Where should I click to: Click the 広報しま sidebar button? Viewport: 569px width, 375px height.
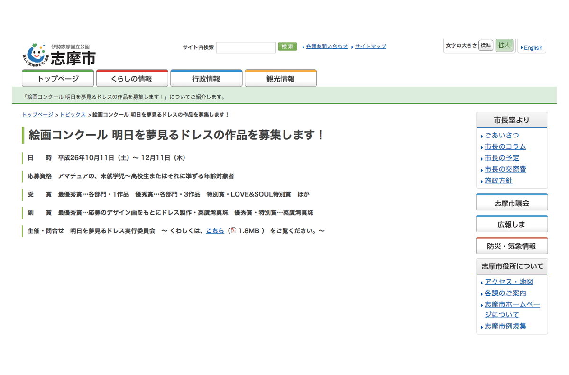coord(512,224)
